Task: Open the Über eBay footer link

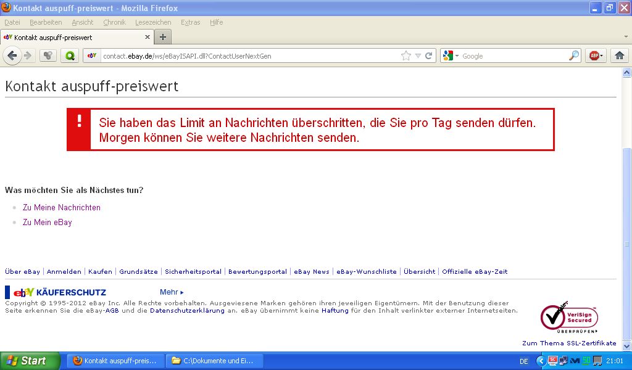Action: [x=23, y=272]
